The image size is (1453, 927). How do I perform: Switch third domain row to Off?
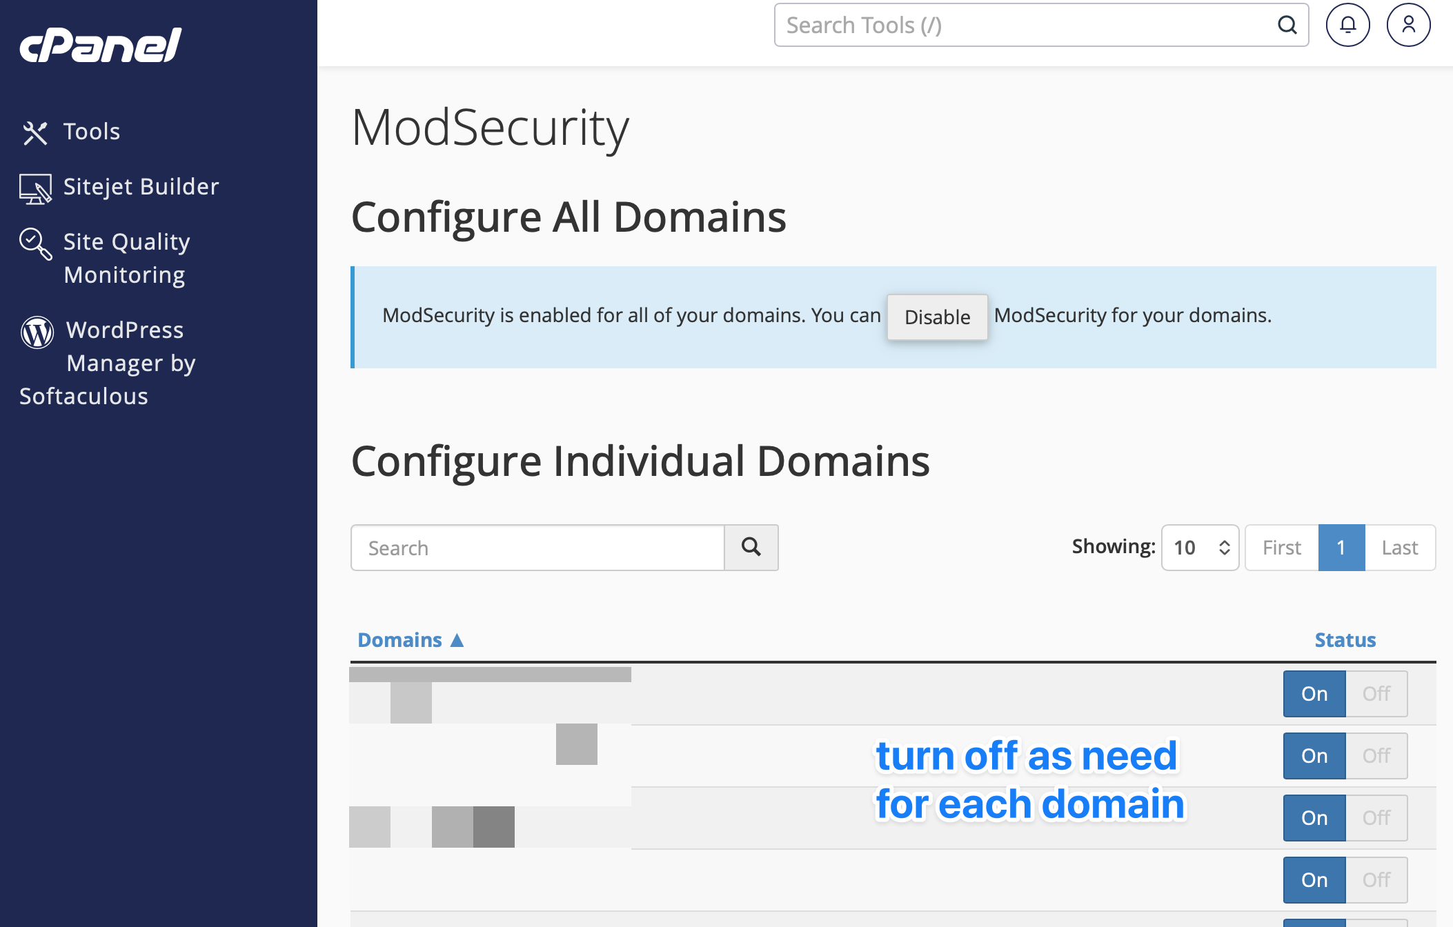(x=1376, y=818)
